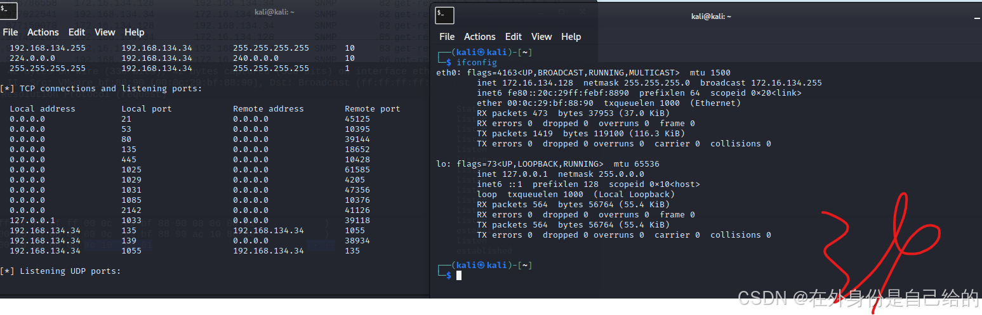Click the 224.0.0.0 destination entry
Image resolution: width=982 pixels, height=315 pixels.
tap(32, 58)
